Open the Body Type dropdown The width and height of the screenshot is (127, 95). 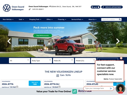(x=42, y=61)
